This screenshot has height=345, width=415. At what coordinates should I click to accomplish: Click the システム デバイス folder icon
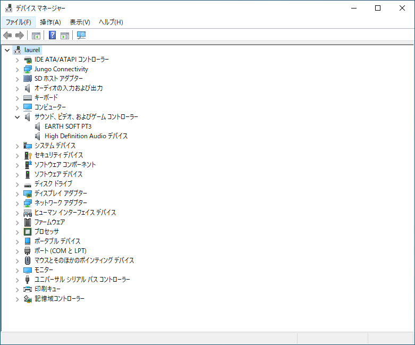click(x=28, y=146)
